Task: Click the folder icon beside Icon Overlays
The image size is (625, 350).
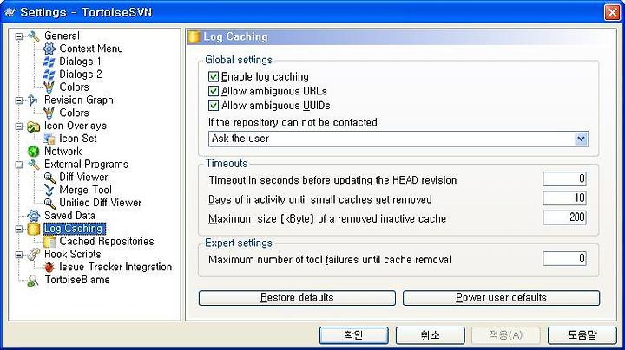Action: coord(34,126)
